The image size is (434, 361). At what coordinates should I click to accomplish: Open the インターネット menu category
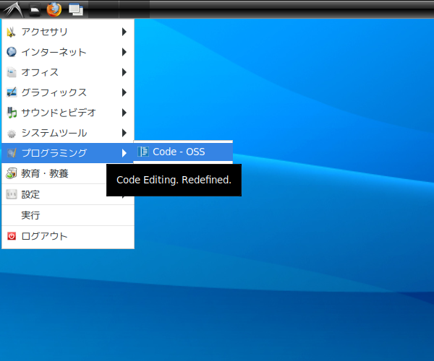68,52
